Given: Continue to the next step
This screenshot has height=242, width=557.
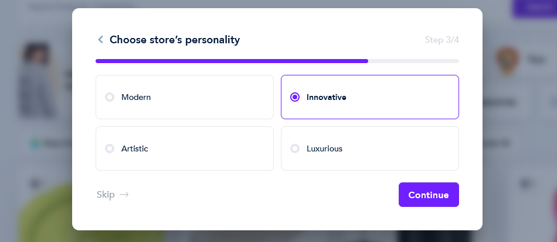Looking at the screenshot, I should (429, 195).
